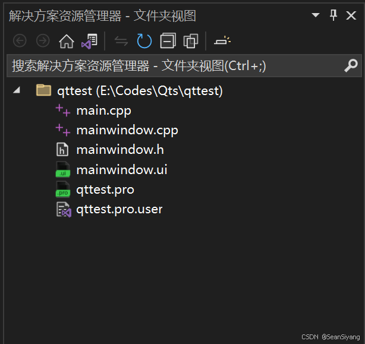The width and height of the screenshot is (365, 344).
Task: Select main.cpp file
Action: coord(104,111)
